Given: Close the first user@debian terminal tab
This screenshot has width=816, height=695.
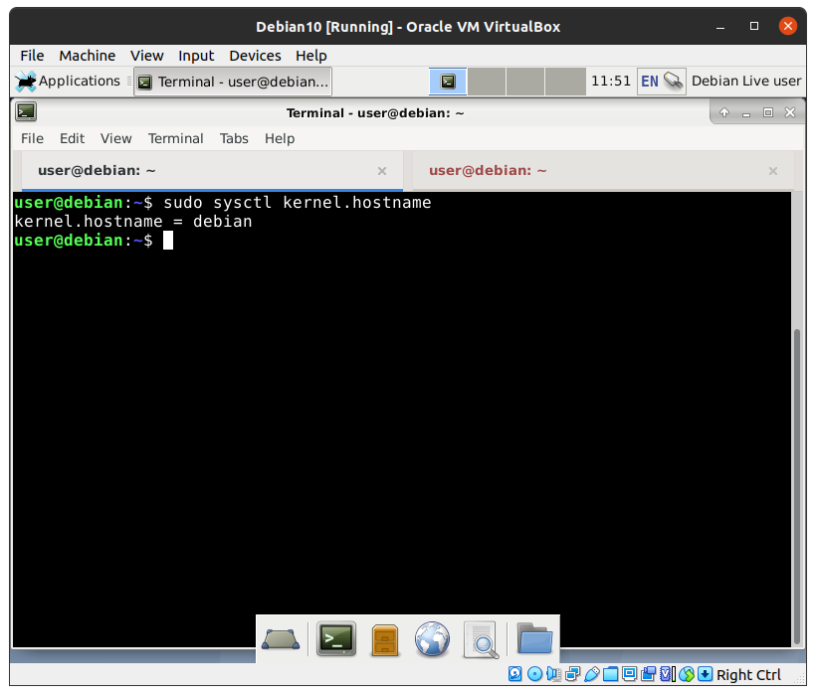Looking at the screenshot, I should coord(381,171).
